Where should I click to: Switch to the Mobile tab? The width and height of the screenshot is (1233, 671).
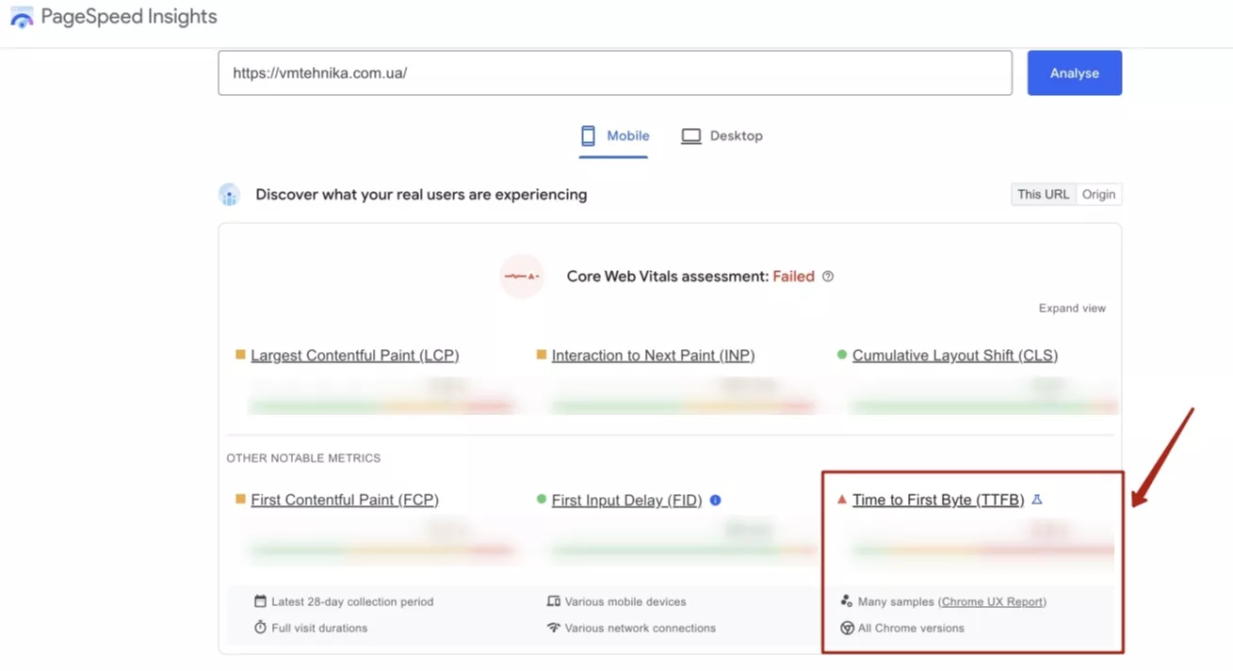coord(613,136)
